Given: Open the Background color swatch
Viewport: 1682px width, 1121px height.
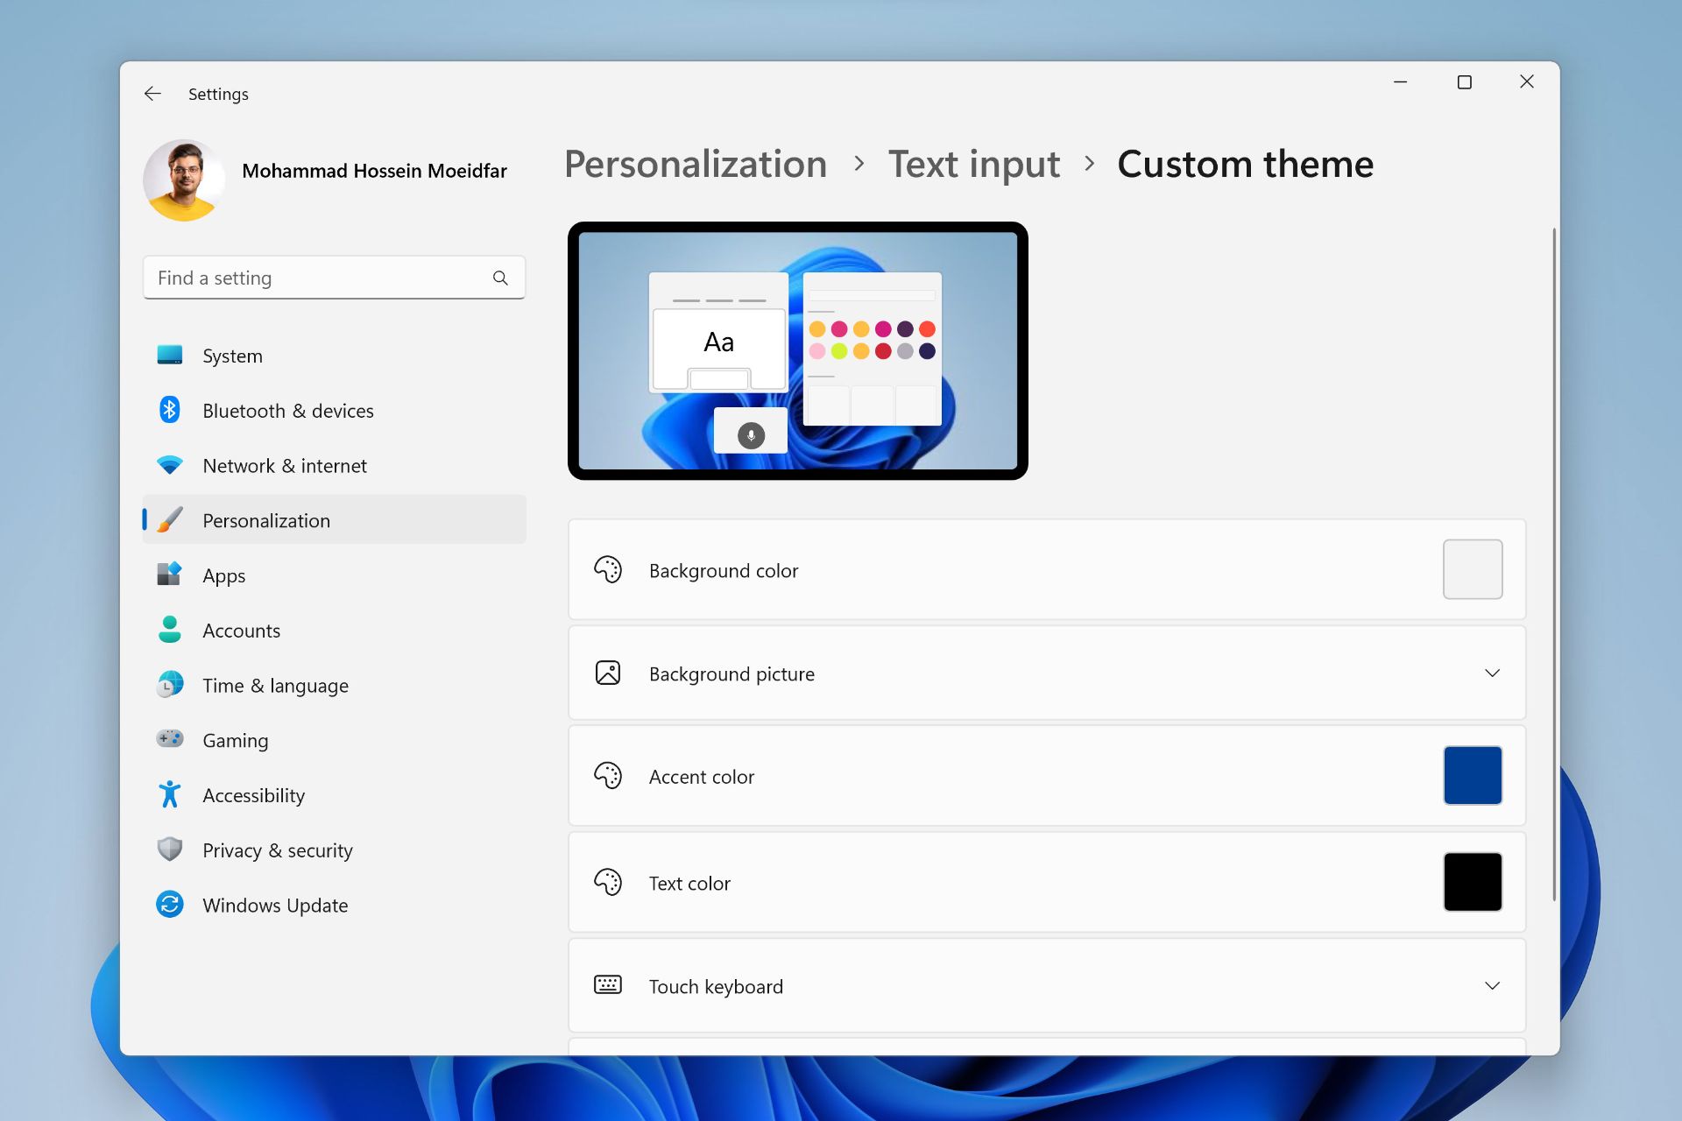Looking at the screenshot, I should 1473,569.
